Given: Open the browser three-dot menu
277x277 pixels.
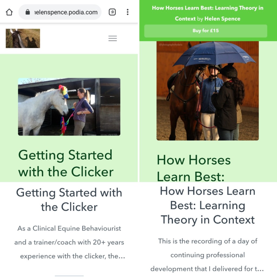Looking at the screenshot, I should click(128, 12).
